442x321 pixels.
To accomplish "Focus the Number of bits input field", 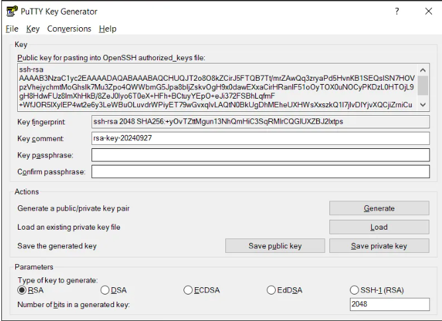I will [390, 304].
